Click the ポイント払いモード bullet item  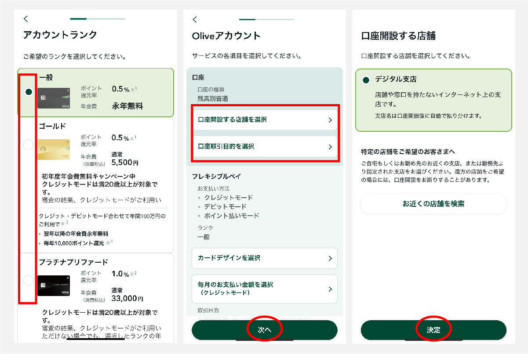[x=232, y=216]
